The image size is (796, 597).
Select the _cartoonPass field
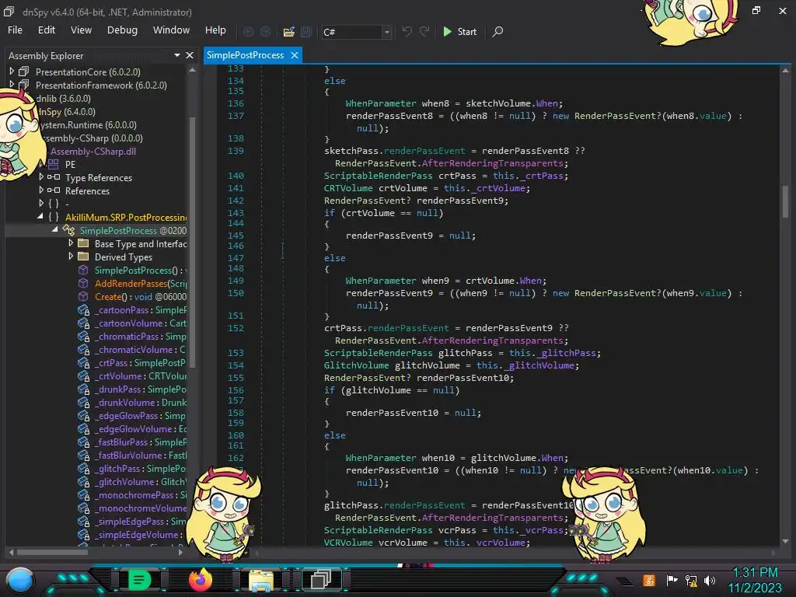(x=140, y=310)
